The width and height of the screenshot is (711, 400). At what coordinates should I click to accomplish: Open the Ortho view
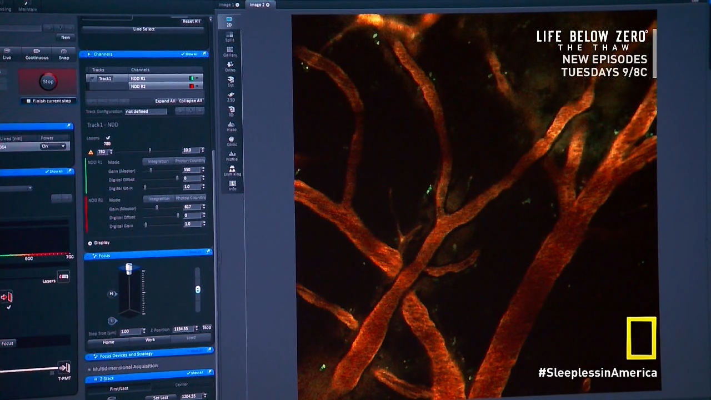coord(230,67)
